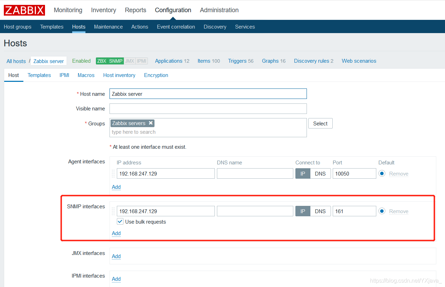Edit the Agent interface IP address field
This screenshot has width=445, height=287.
166,174
